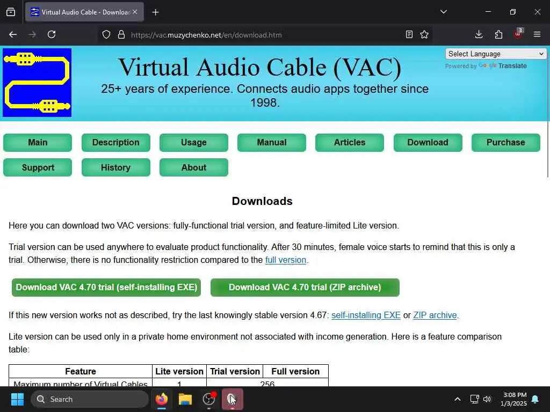Open the Purchase navigation button
The width and height of the screenshot is (550, 412).
click(x=506, y=143)
